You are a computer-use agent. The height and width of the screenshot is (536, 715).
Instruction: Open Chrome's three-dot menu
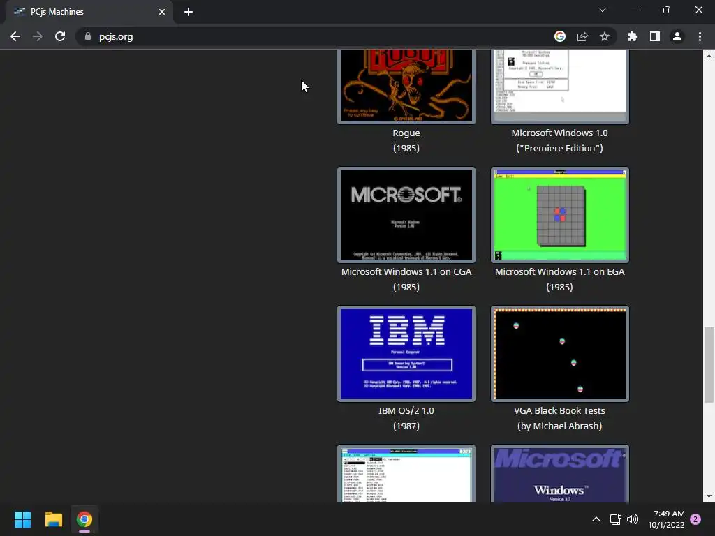(700, 36)
